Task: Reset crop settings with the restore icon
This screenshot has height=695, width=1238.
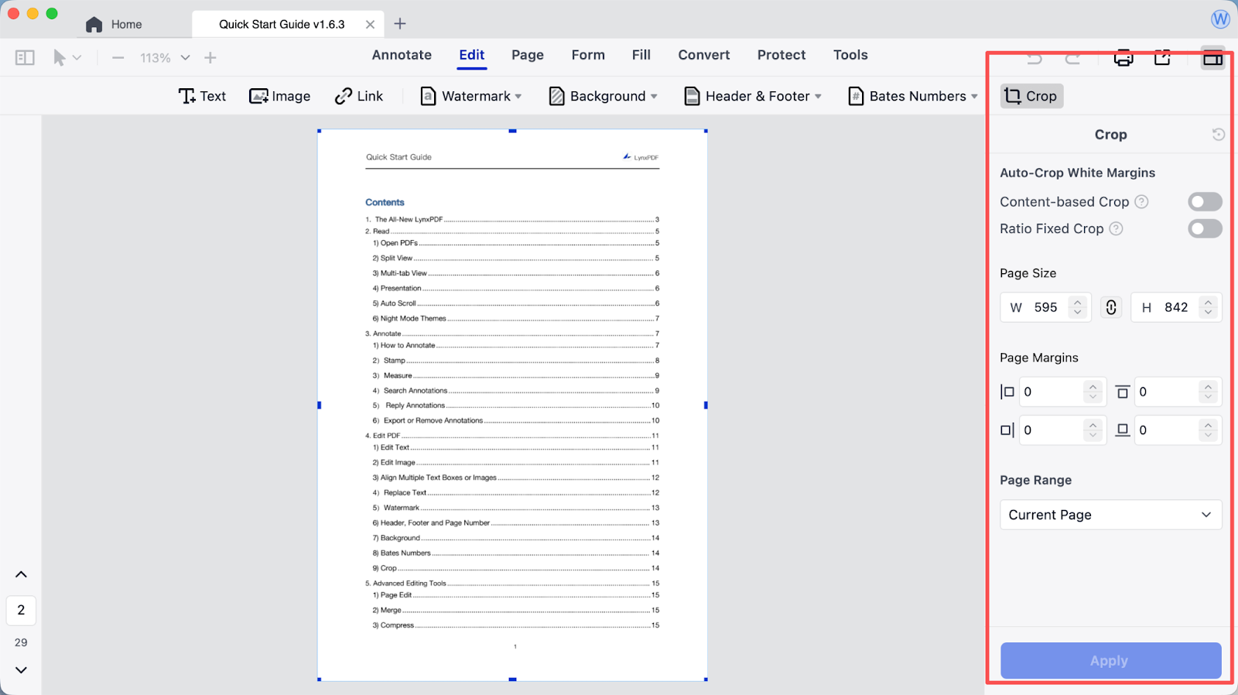Action: point(1218,135)
